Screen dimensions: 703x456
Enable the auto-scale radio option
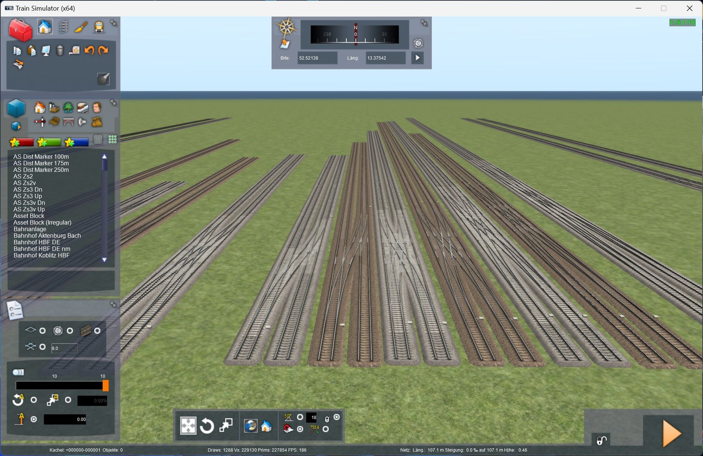pos(68,400)
